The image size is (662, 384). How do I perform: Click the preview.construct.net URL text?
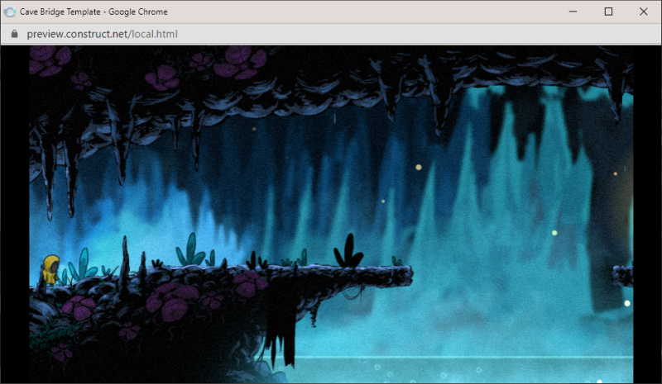point(102,34)
